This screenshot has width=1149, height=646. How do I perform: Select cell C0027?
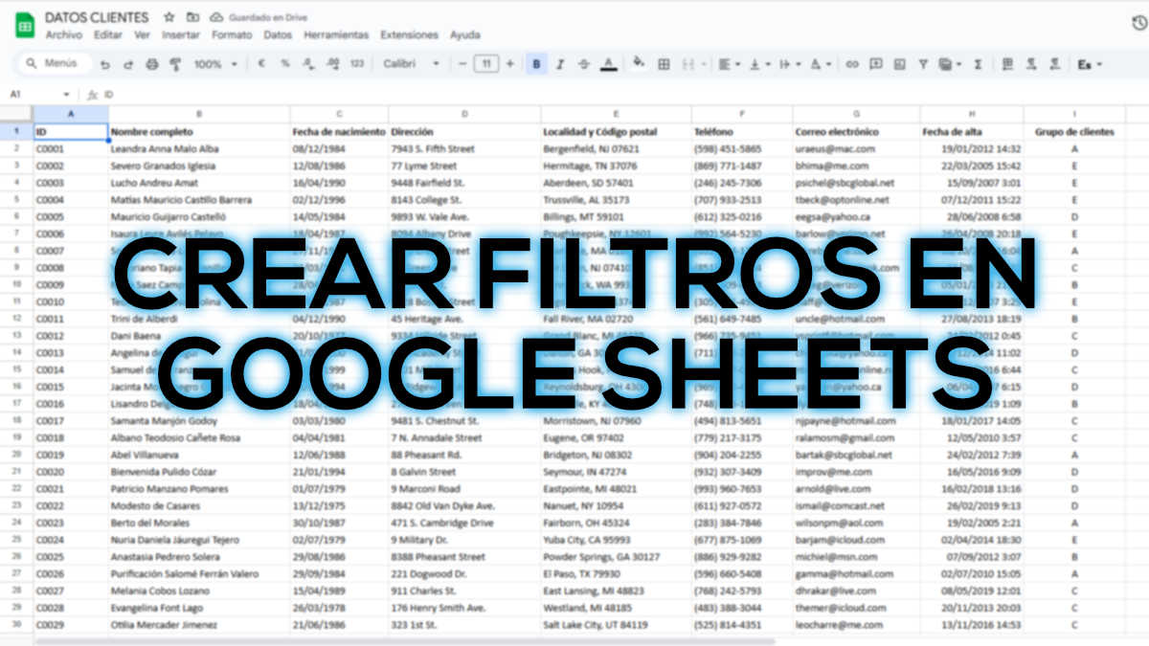tap(70, 591)
